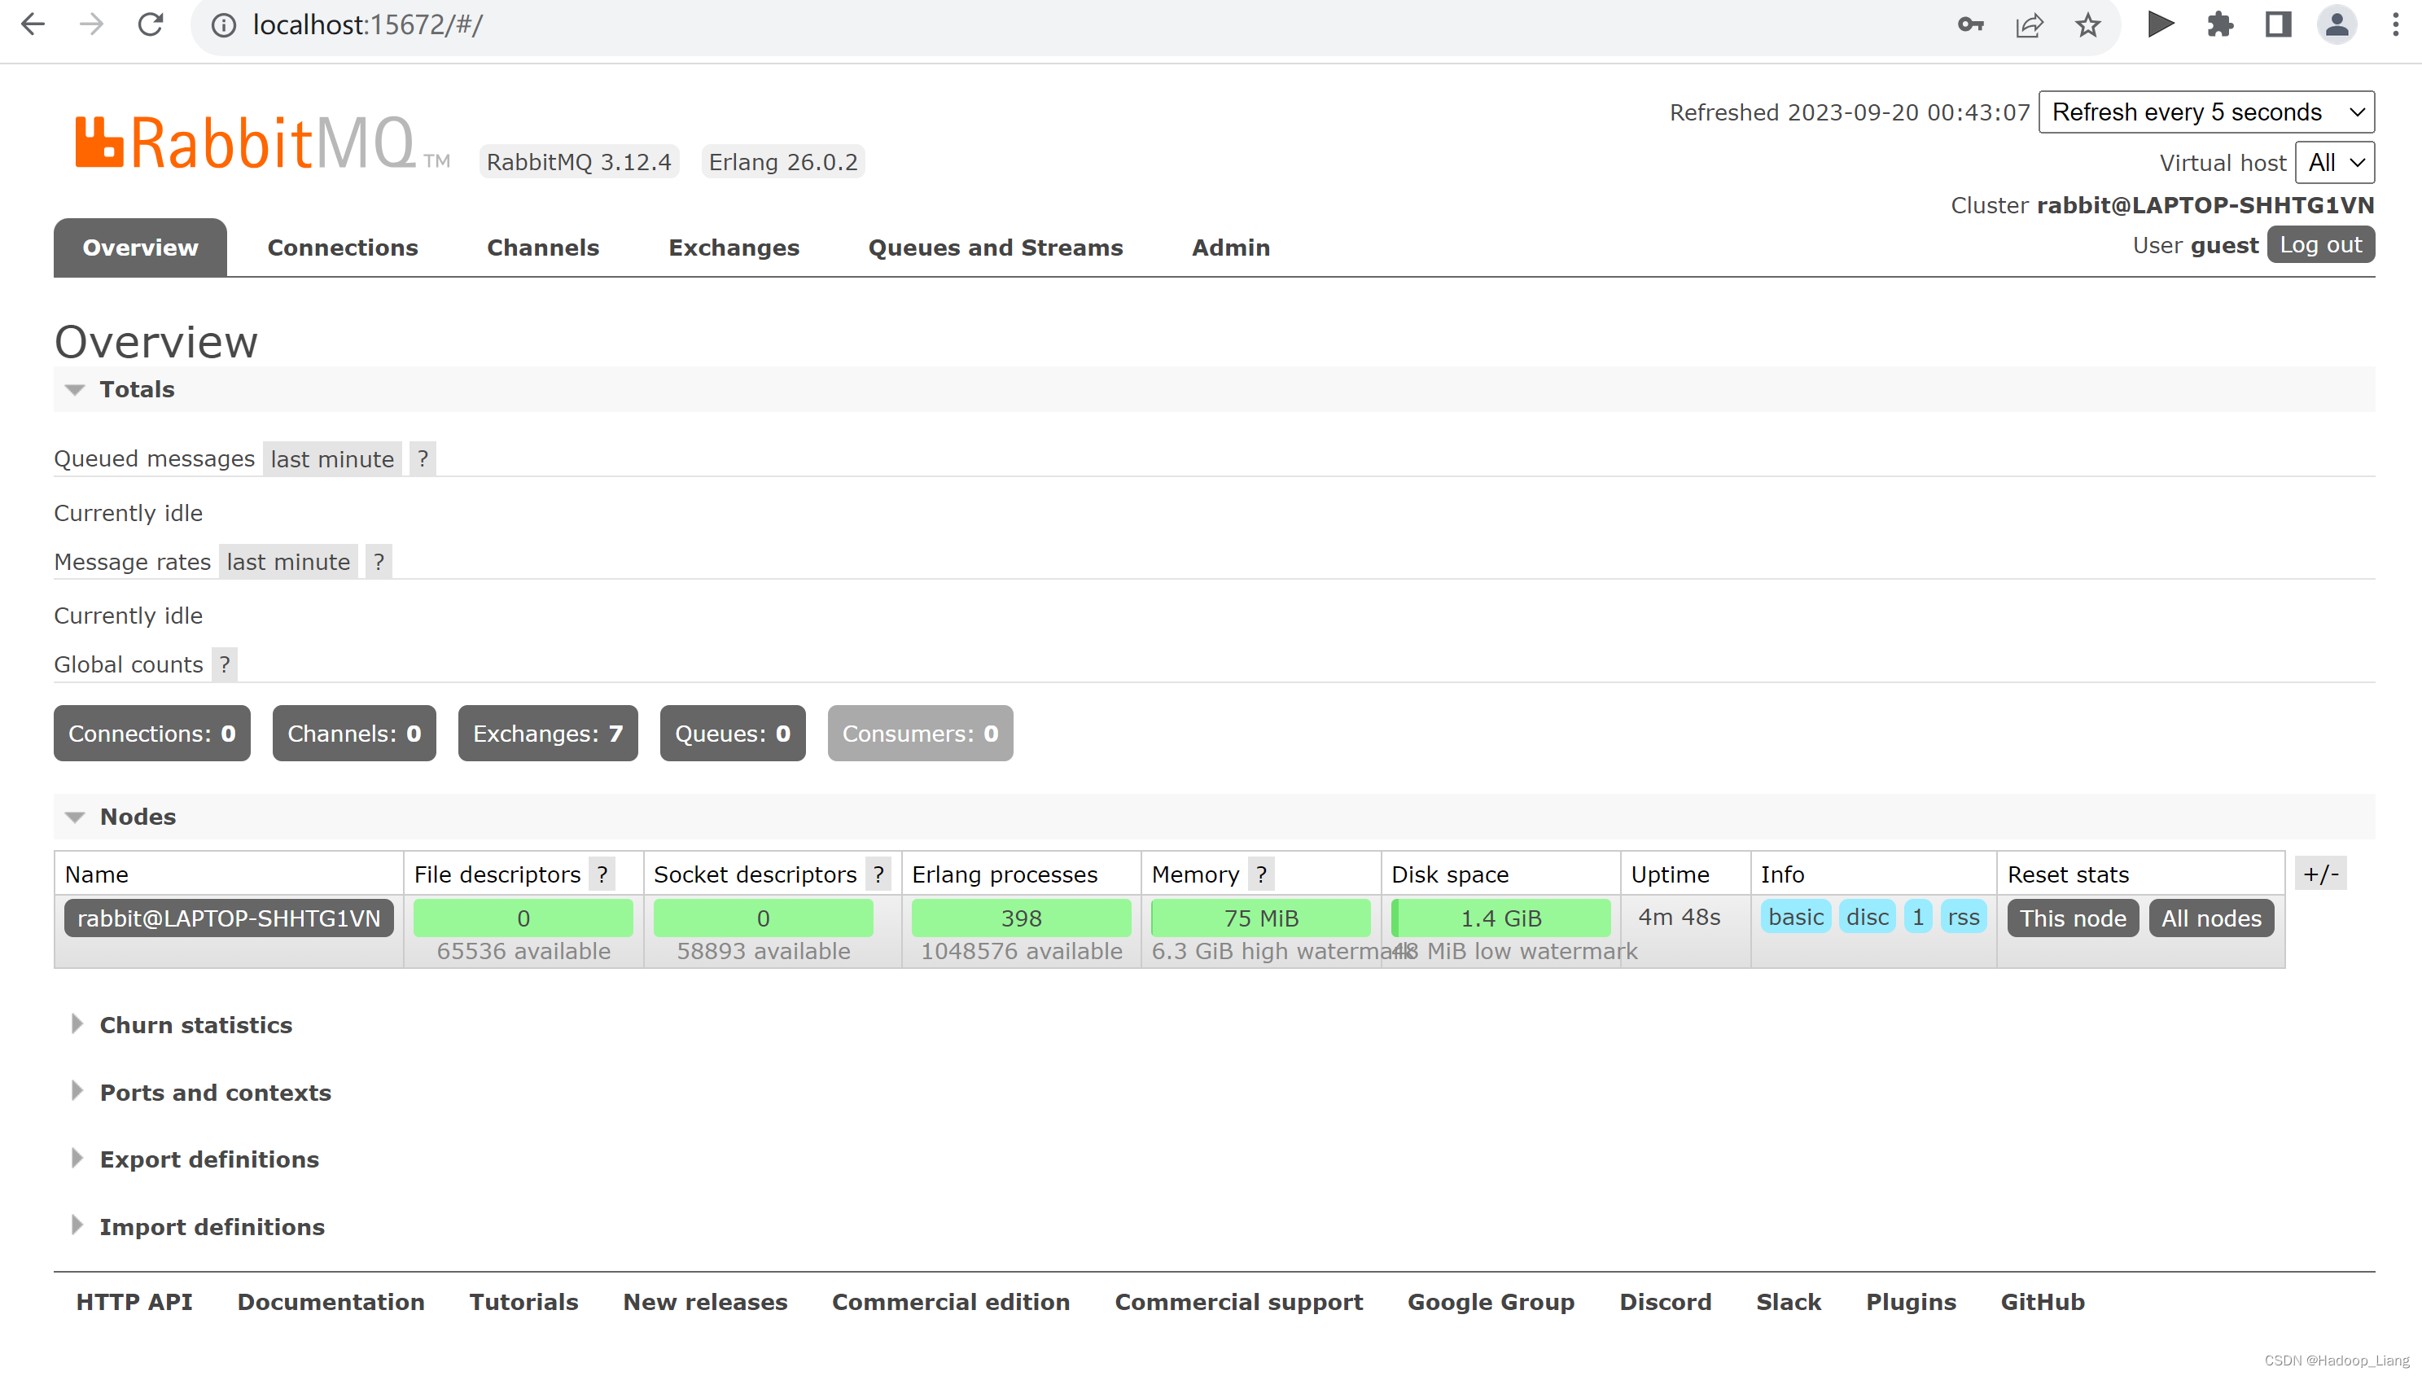Open help for Global counts
2422x1376 pixels.
tap(224, 664)
